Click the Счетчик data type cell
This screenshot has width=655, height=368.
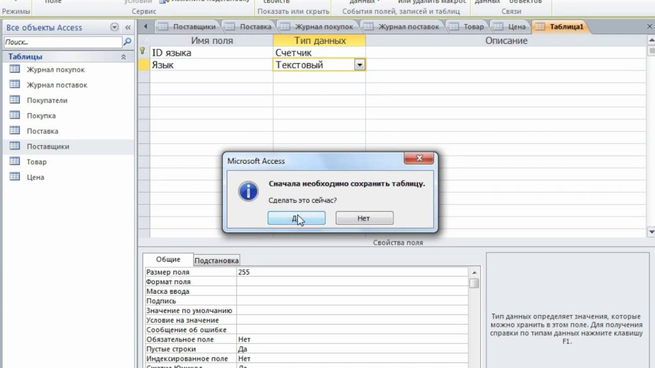pos(319,52)
